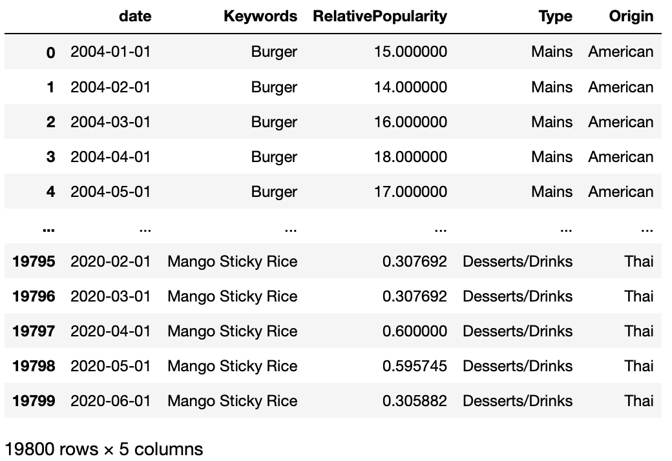Click Mango Sticky Rice in row 19795

(232, 261)
